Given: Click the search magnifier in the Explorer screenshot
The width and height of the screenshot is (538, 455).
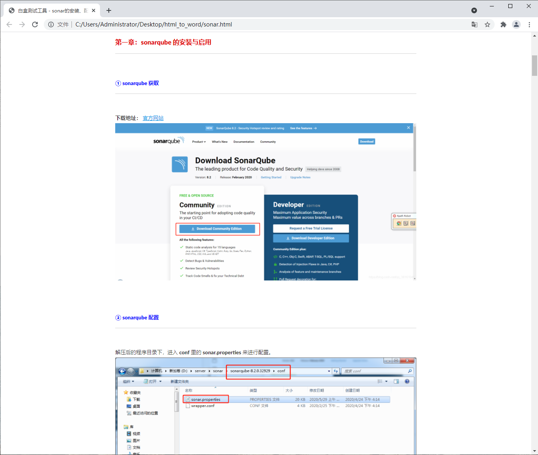Looking at the screenshot, I should (x=410, y=371).
